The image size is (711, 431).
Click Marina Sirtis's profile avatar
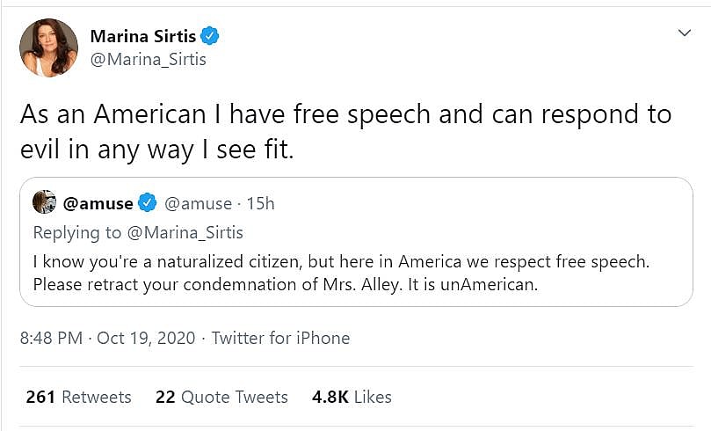(48, 47)
